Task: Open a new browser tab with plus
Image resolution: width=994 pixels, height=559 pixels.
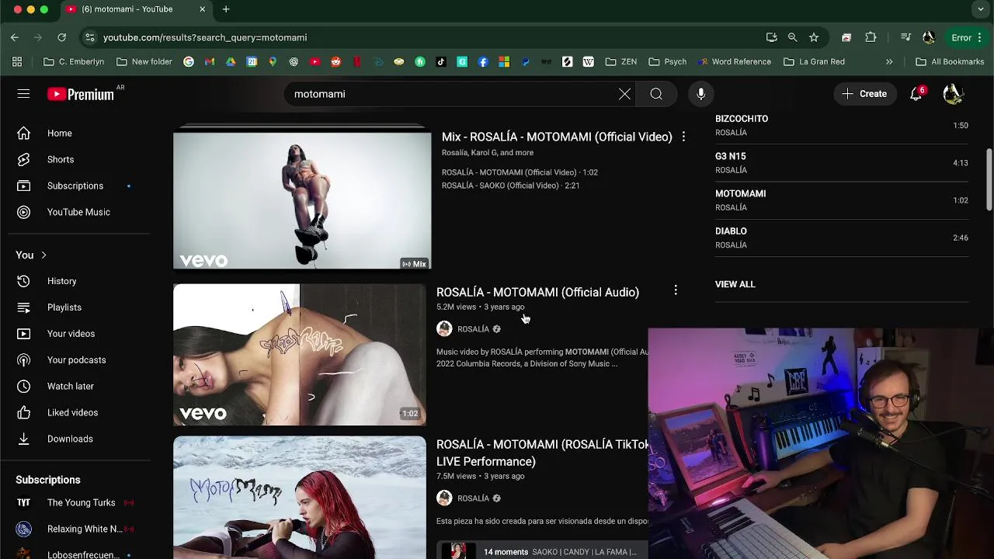Action: coord(226,9)
